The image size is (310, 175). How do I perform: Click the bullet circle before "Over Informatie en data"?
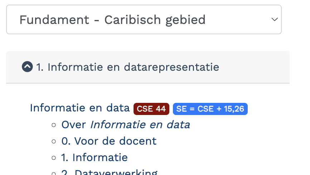pyautogui.click(x=54, y=125)
